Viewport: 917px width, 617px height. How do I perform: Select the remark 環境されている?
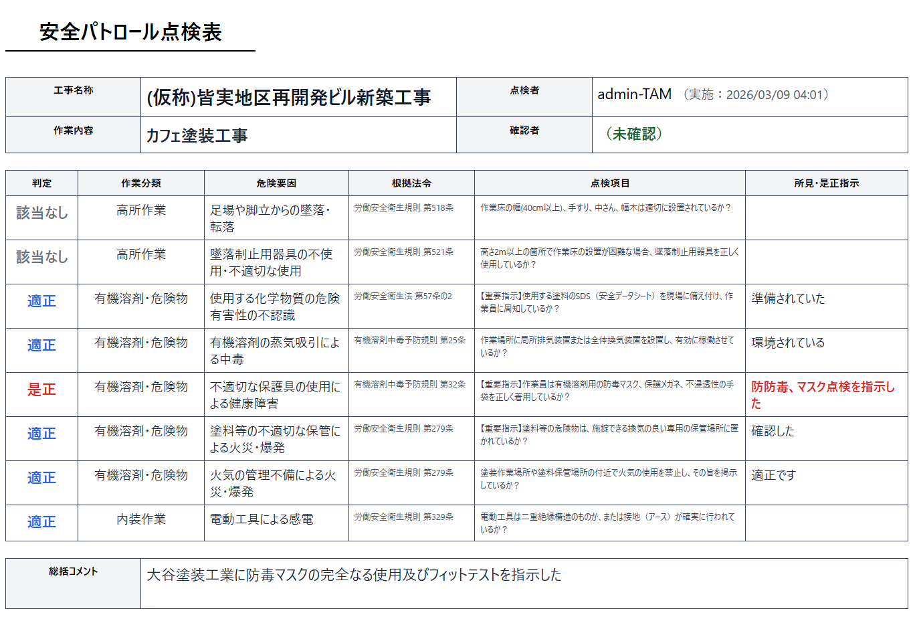coord(788,343)
